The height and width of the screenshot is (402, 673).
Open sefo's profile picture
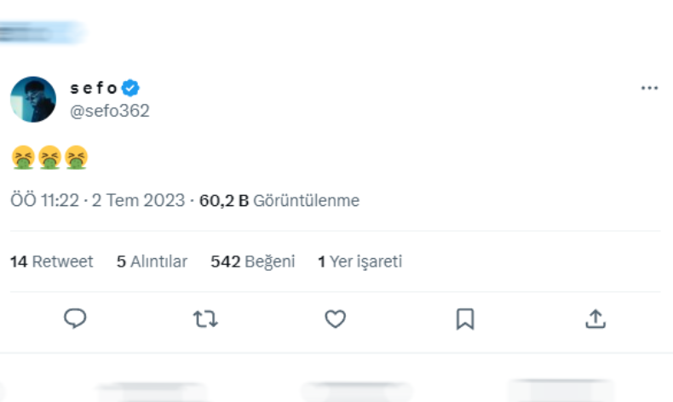(x=32, y=99)
